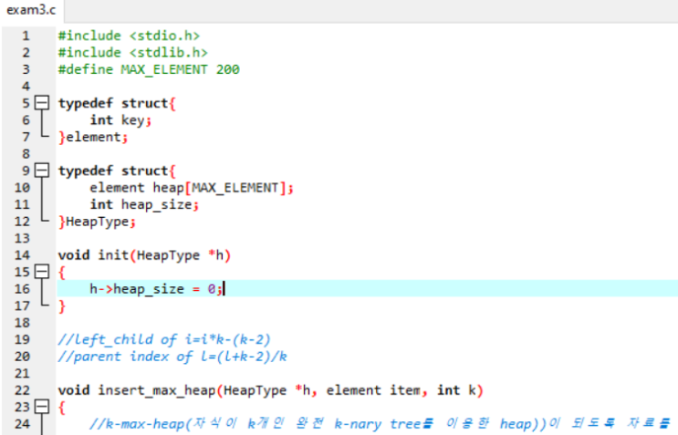The width and height of the screenshot is (678, 435).
Task: Click line number 13 in the gutter
Action: (x=22, y=238)
